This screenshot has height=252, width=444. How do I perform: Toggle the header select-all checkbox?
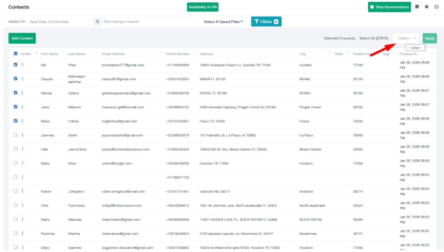(16, 54)
